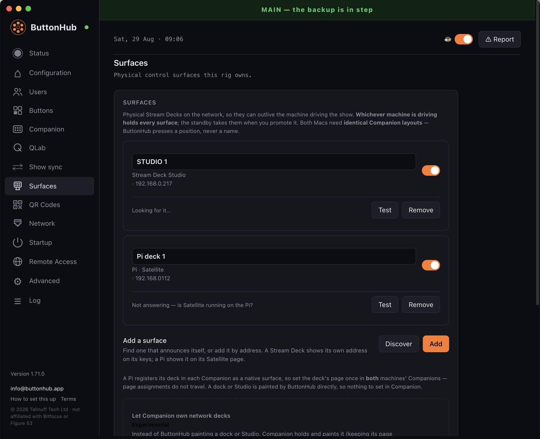Open the Terms link
The image size is (540, 439).
[68, 399]
